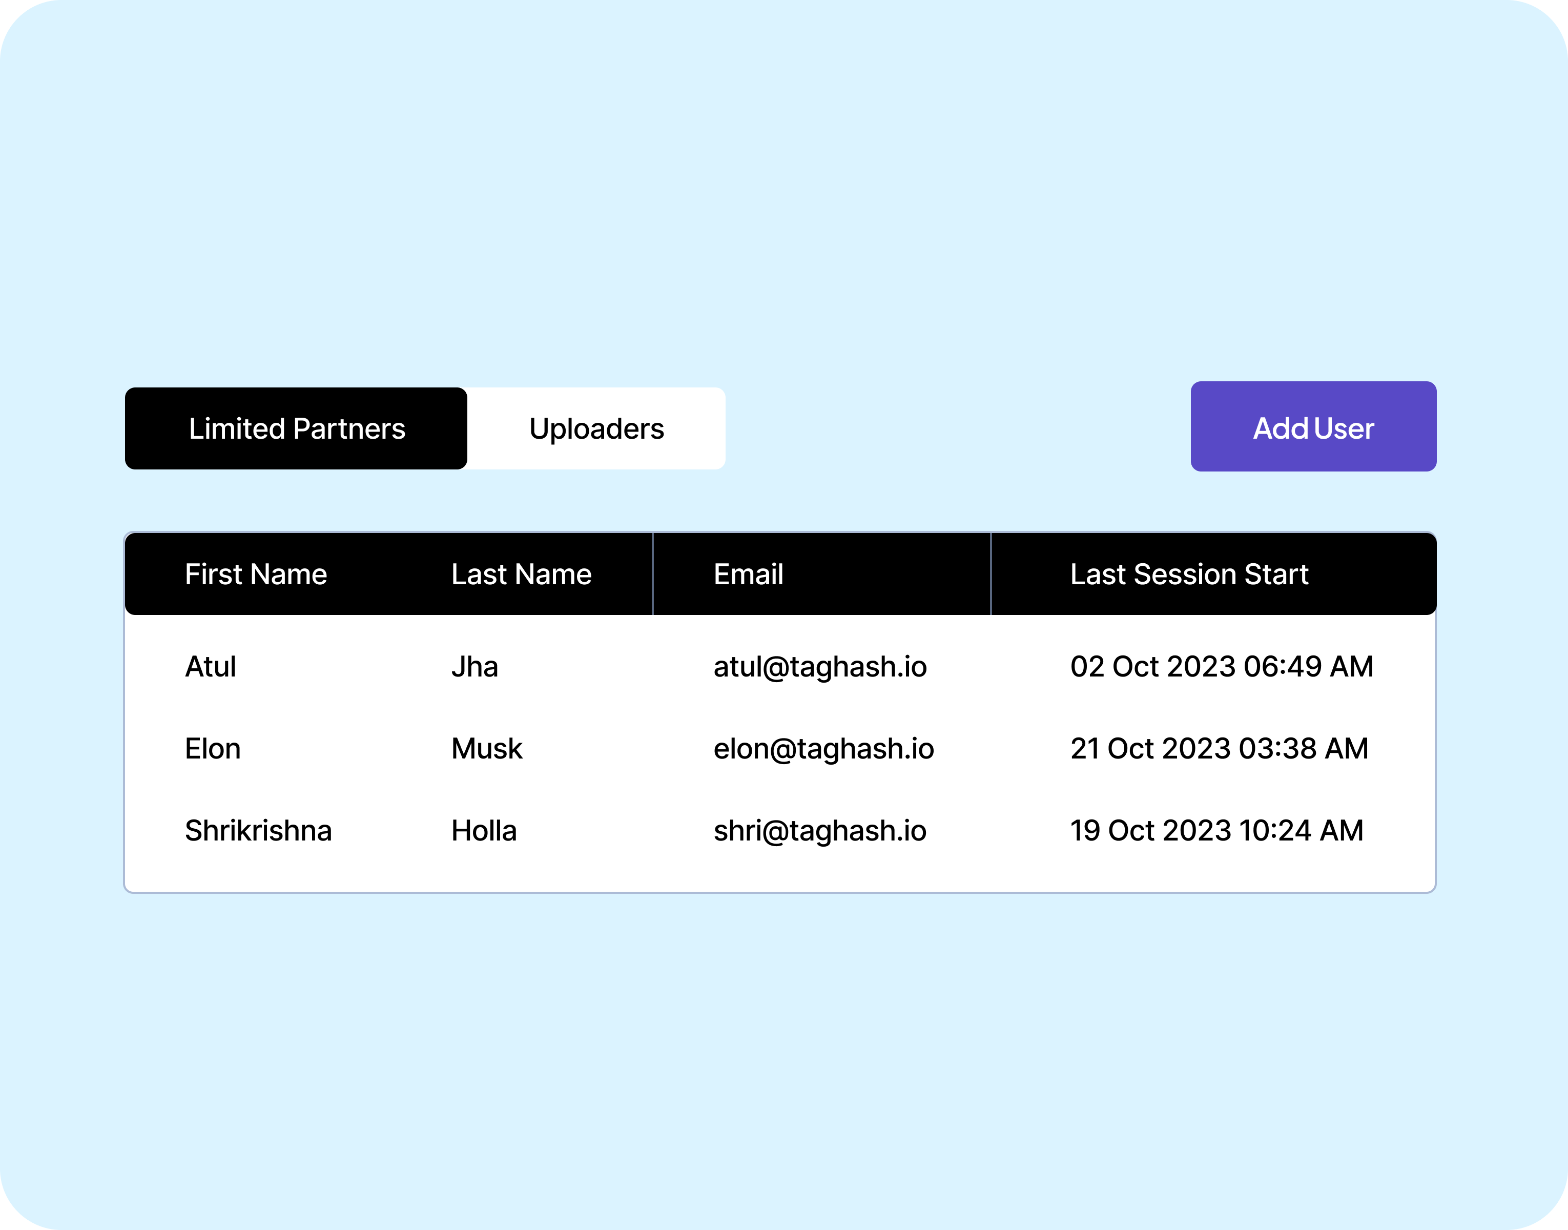Select the first name Elon
The height and width of the screenshot is (1230, 1568).
click(x=212, y=748)
